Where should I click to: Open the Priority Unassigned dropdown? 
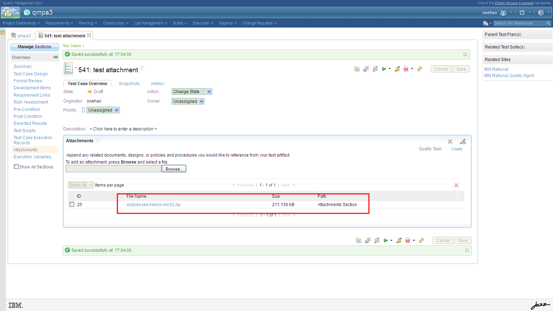(x=103, y=110)
